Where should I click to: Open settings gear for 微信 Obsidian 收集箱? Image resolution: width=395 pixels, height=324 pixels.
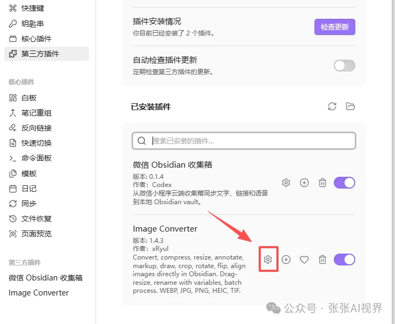[286, 183]
